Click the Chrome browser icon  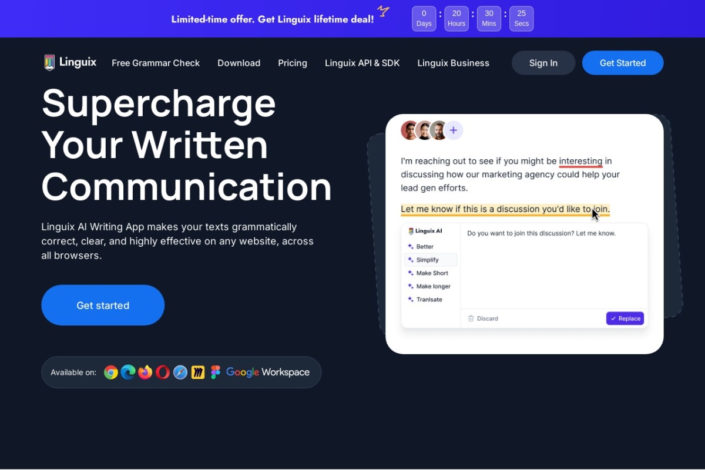[111, 372]
